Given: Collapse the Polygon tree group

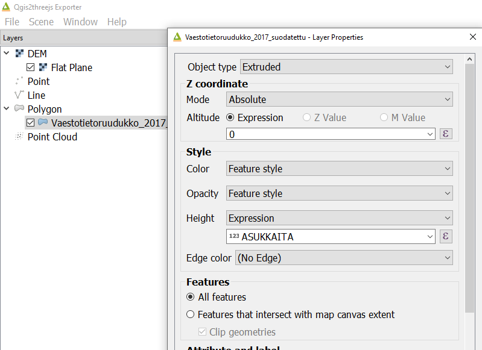Looking at the screenshot, I should [x=7, y=109].
